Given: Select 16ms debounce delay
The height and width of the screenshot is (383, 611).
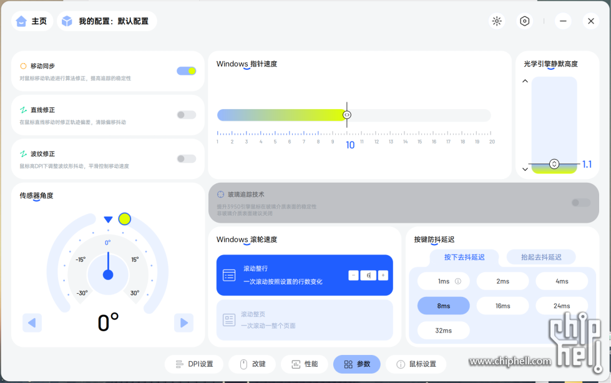Looking at the screenshot, I should pyautogui.click(x=502, y=306).
